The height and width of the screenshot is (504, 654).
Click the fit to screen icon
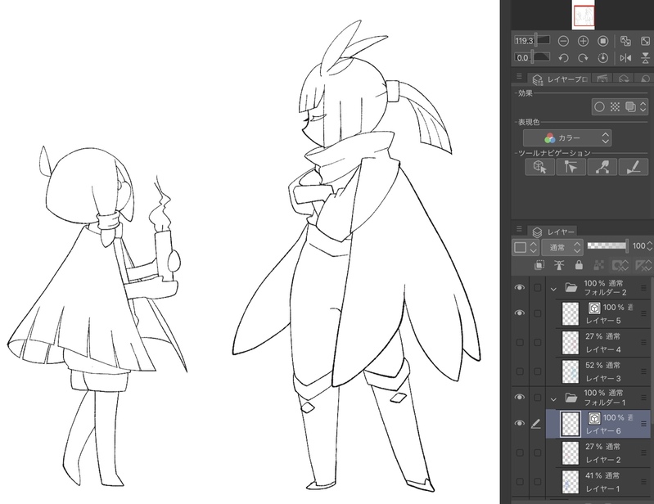pos(645,41)
